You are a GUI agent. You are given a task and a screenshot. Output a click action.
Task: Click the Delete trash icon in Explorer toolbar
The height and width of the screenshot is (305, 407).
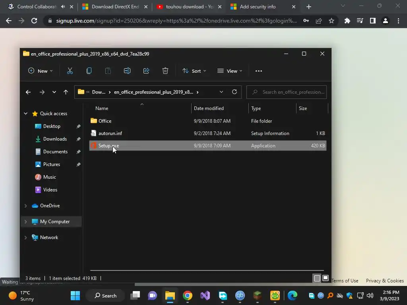pyautogui.click(x=165, y=71)
